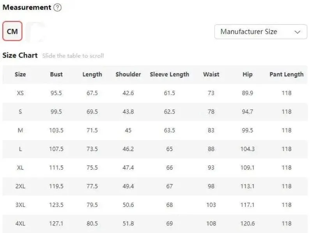
Task: Select the 4XL size row label
Action: pos(20,224)
